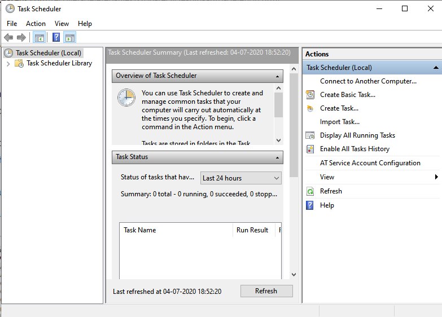The image size is (442, 317).
Task: Collapse the Task Status section
Action: point(278,157)
